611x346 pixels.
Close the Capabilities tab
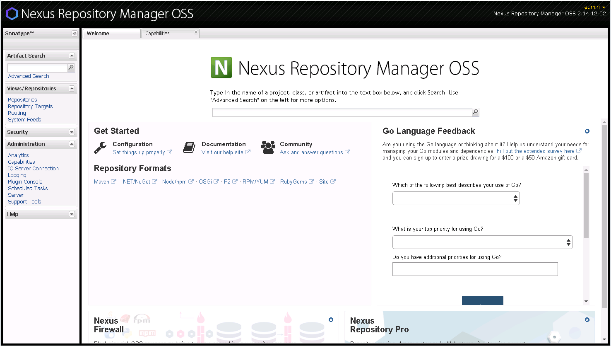click(x=196, y=32)
